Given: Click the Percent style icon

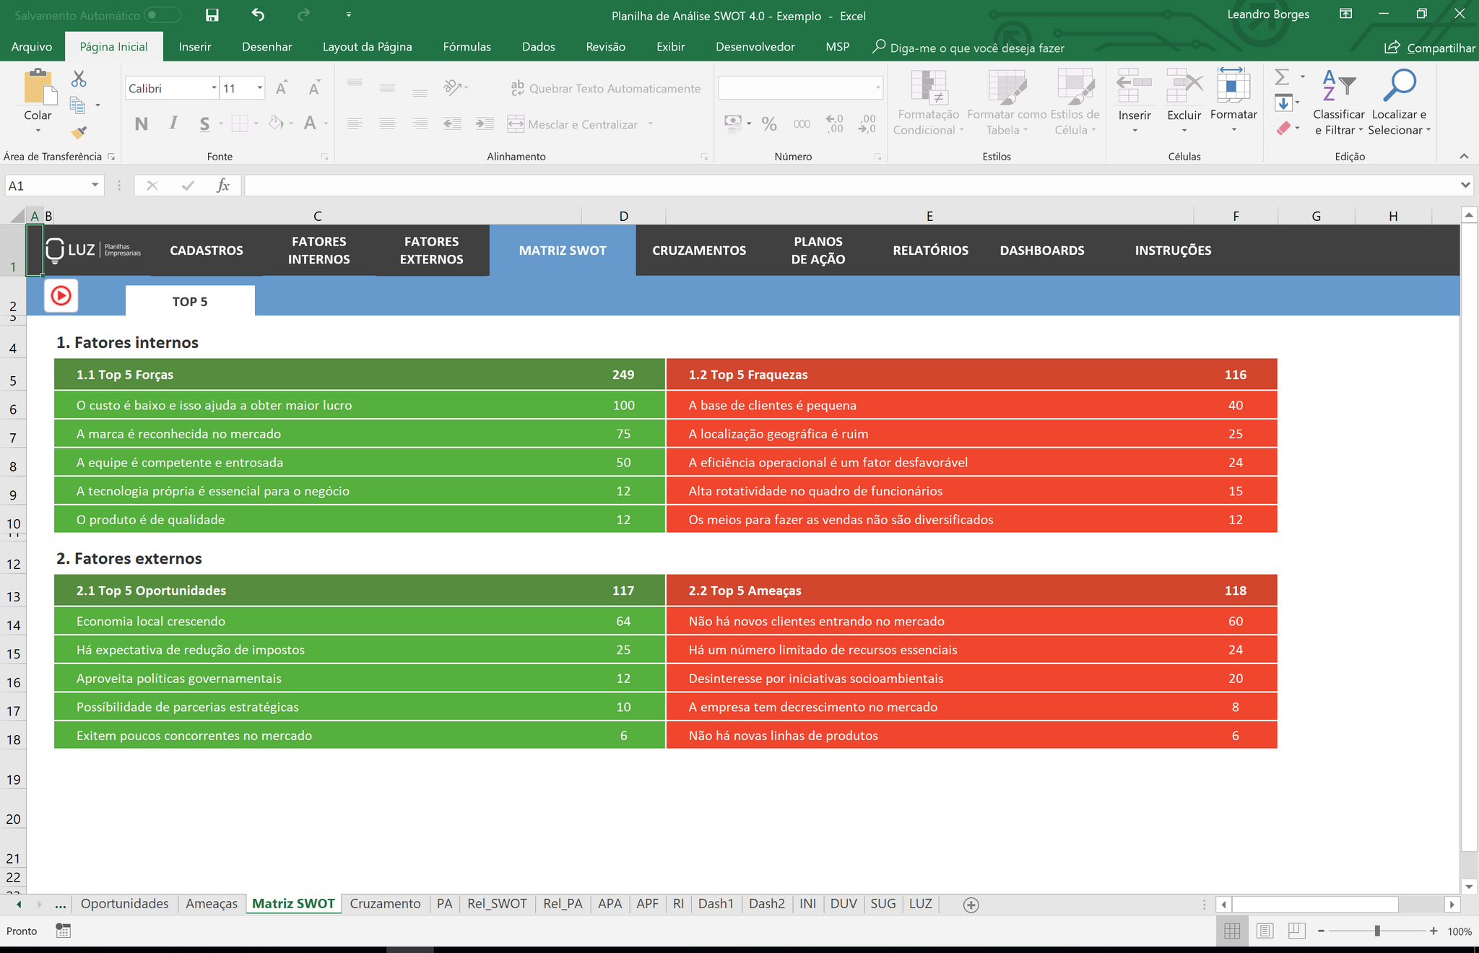Looking at the screenshot, I should click(x=769, y=124).
